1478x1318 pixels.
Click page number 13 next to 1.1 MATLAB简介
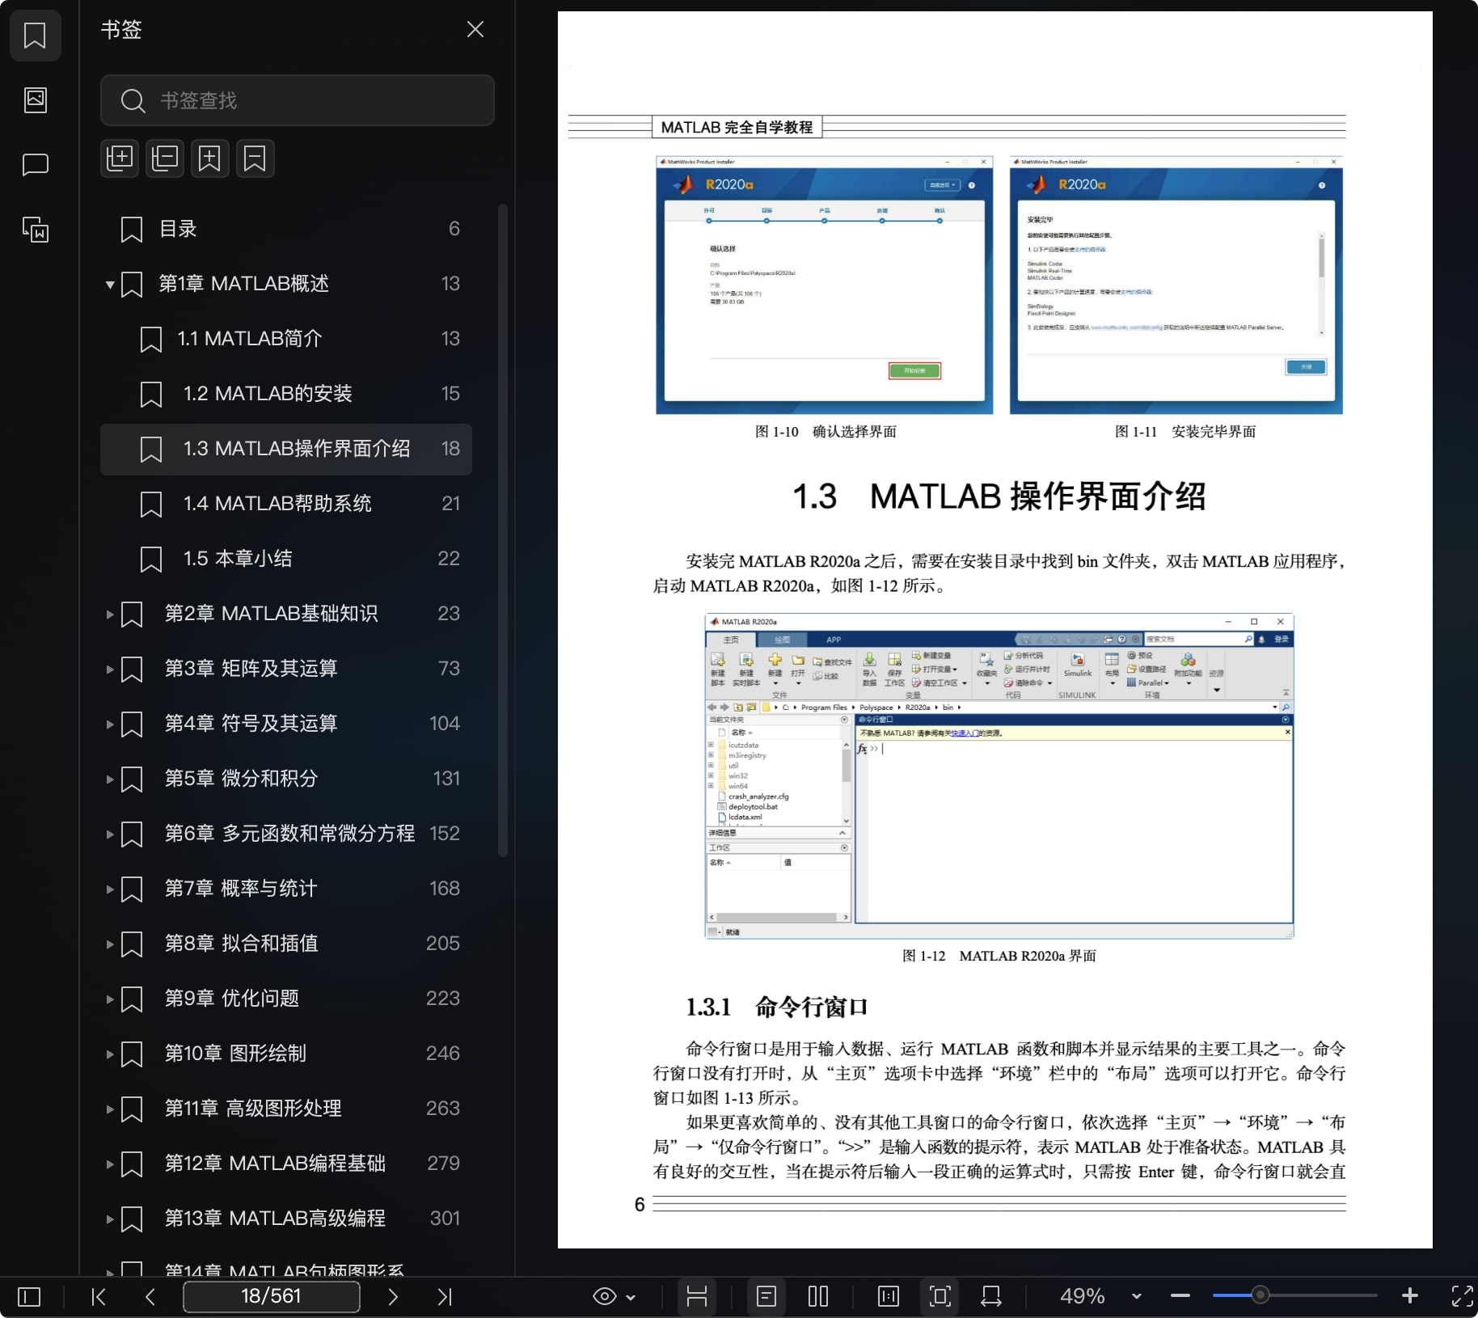[450, 339]
